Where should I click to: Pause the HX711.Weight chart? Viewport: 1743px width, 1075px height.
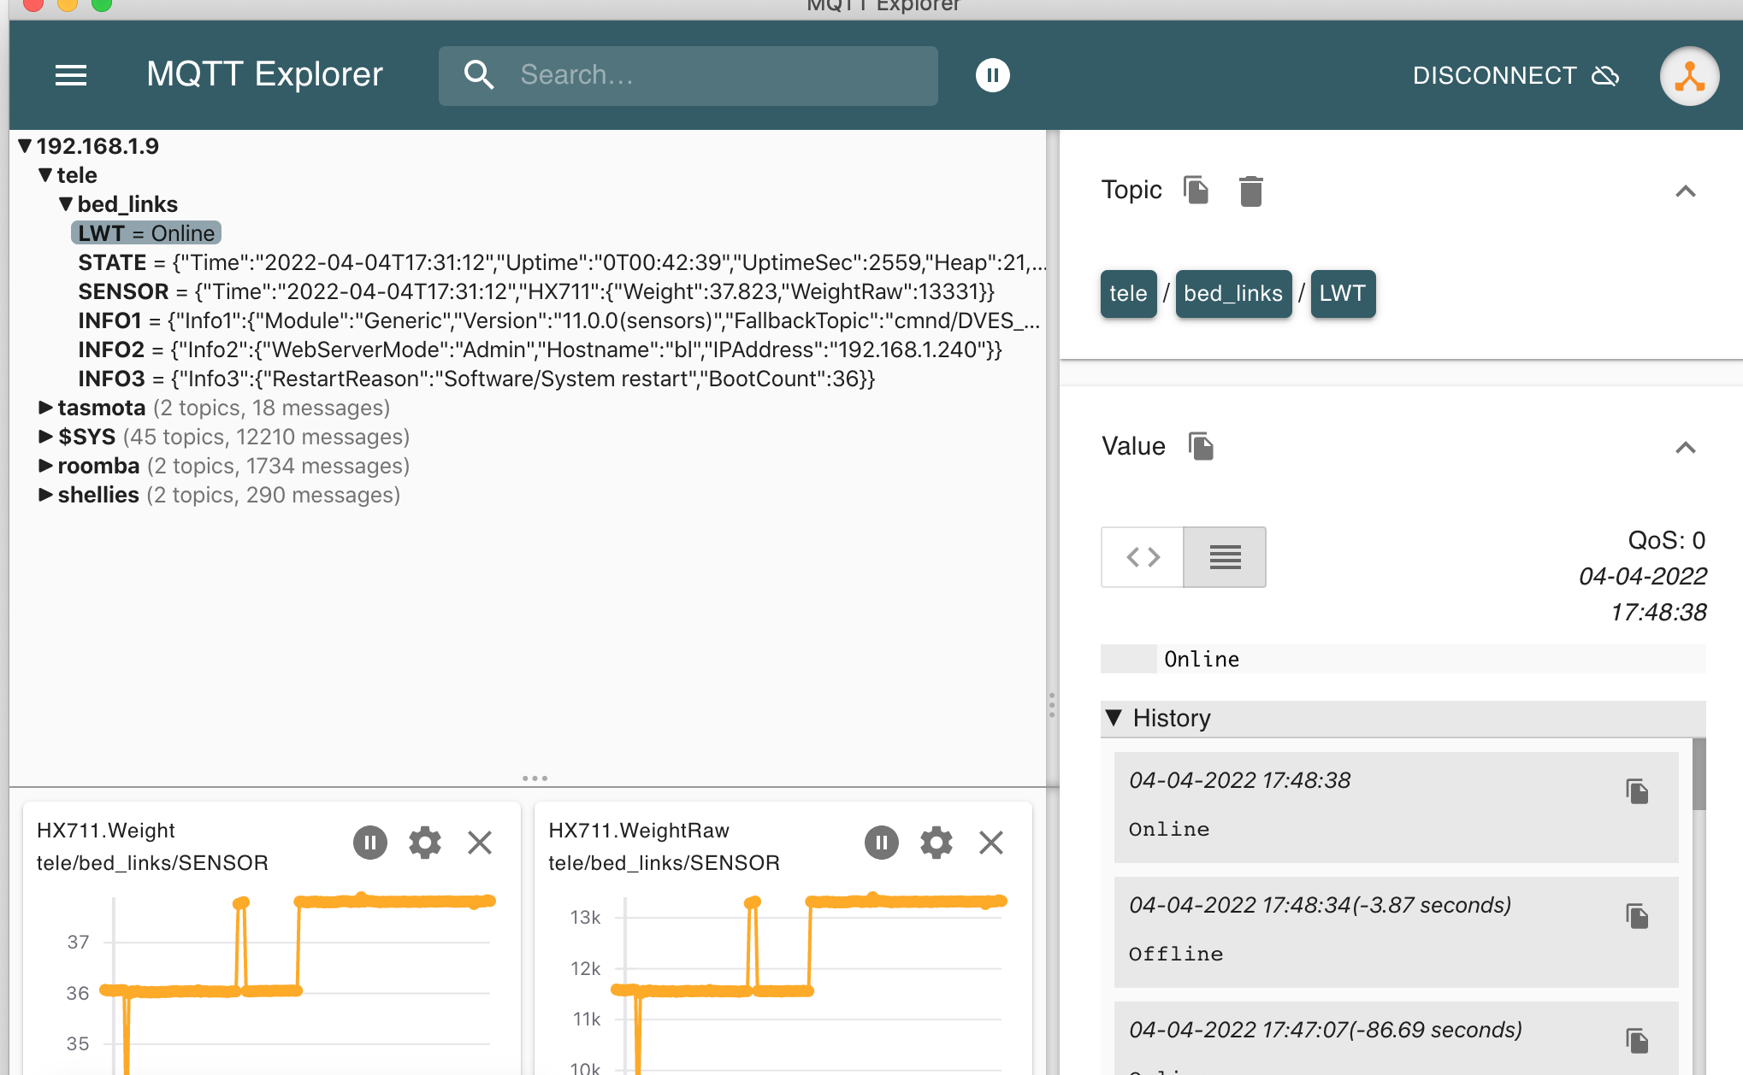(370, 843)
